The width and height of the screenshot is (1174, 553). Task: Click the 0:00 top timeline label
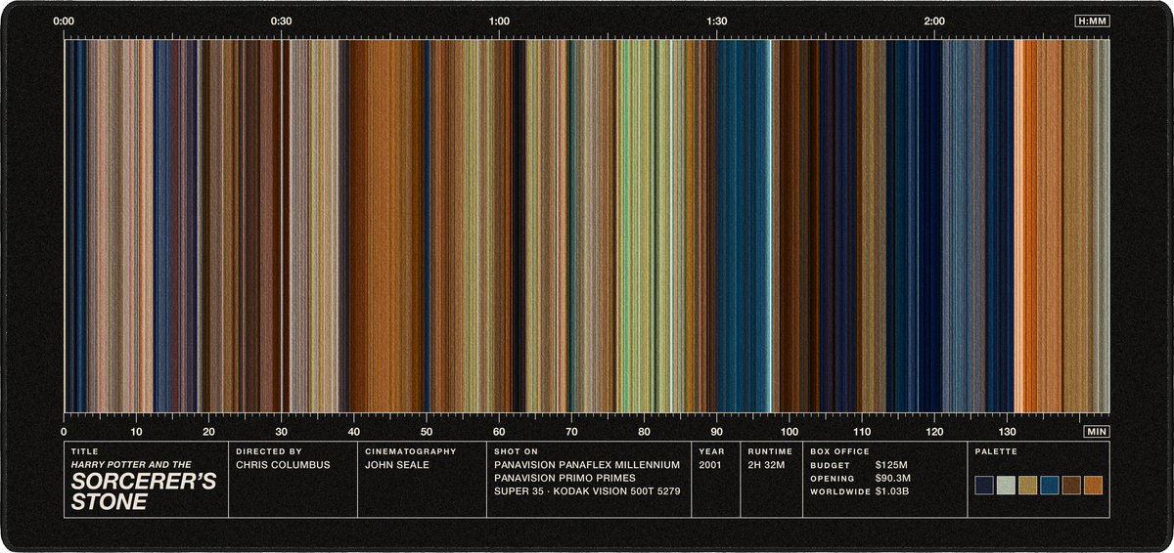click(x=64, y=21)
